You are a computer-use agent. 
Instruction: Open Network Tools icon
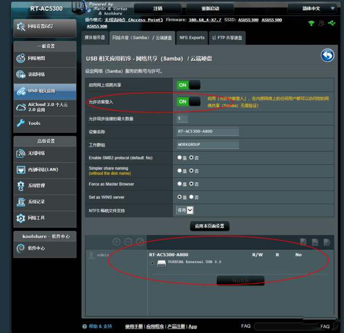point(21,218)
